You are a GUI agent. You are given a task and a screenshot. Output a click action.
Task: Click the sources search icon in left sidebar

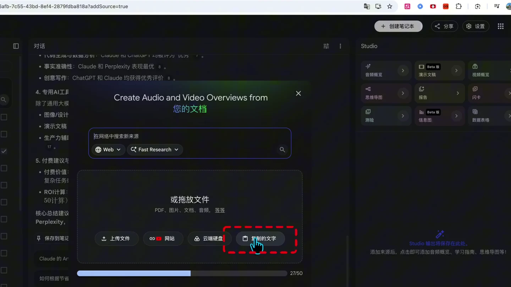pyautogui.click(x=4, y=100)
